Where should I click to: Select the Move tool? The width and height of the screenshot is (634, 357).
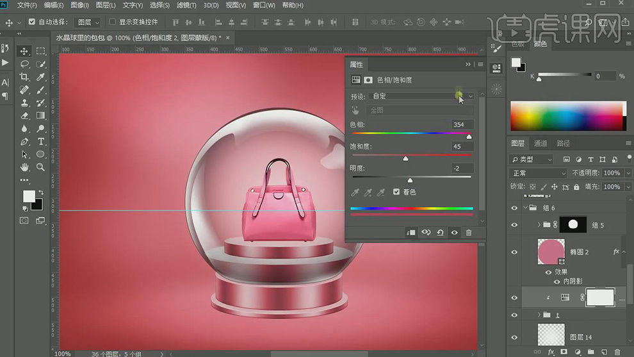pyautogui.click(x=24, y=51)
